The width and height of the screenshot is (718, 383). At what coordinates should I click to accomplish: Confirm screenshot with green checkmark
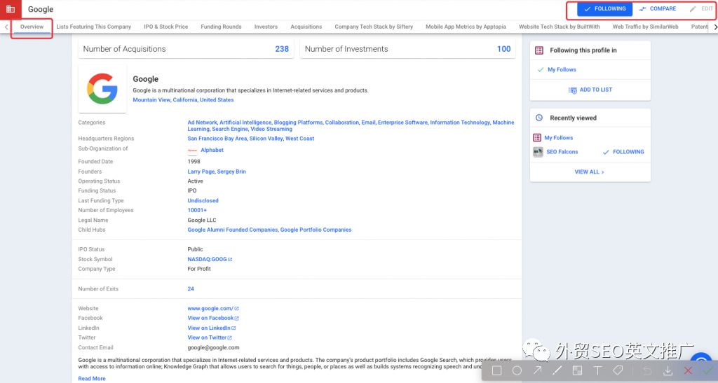pyautogui.click(x=707, y=370)
